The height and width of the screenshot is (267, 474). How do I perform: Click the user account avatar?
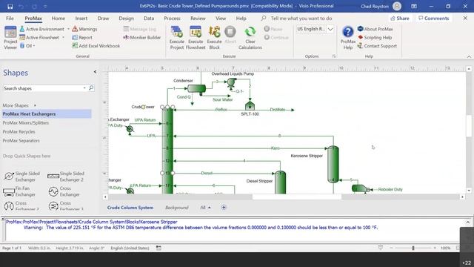coord(397,6)
